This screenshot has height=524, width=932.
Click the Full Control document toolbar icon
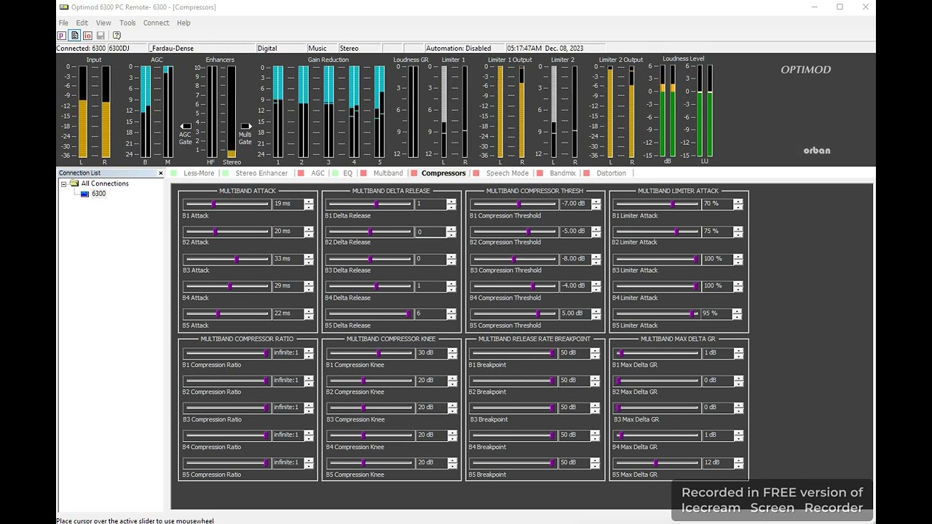pyautogui.click(x=74, y=35)
